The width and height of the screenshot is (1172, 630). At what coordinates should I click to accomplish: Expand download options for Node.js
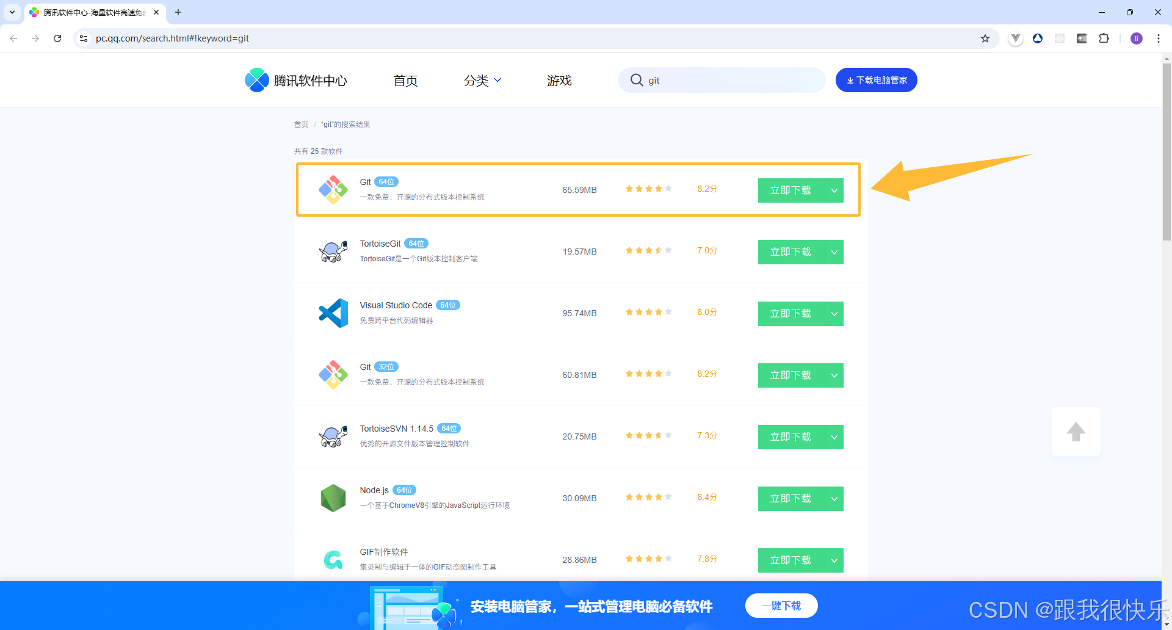point(834,499)
